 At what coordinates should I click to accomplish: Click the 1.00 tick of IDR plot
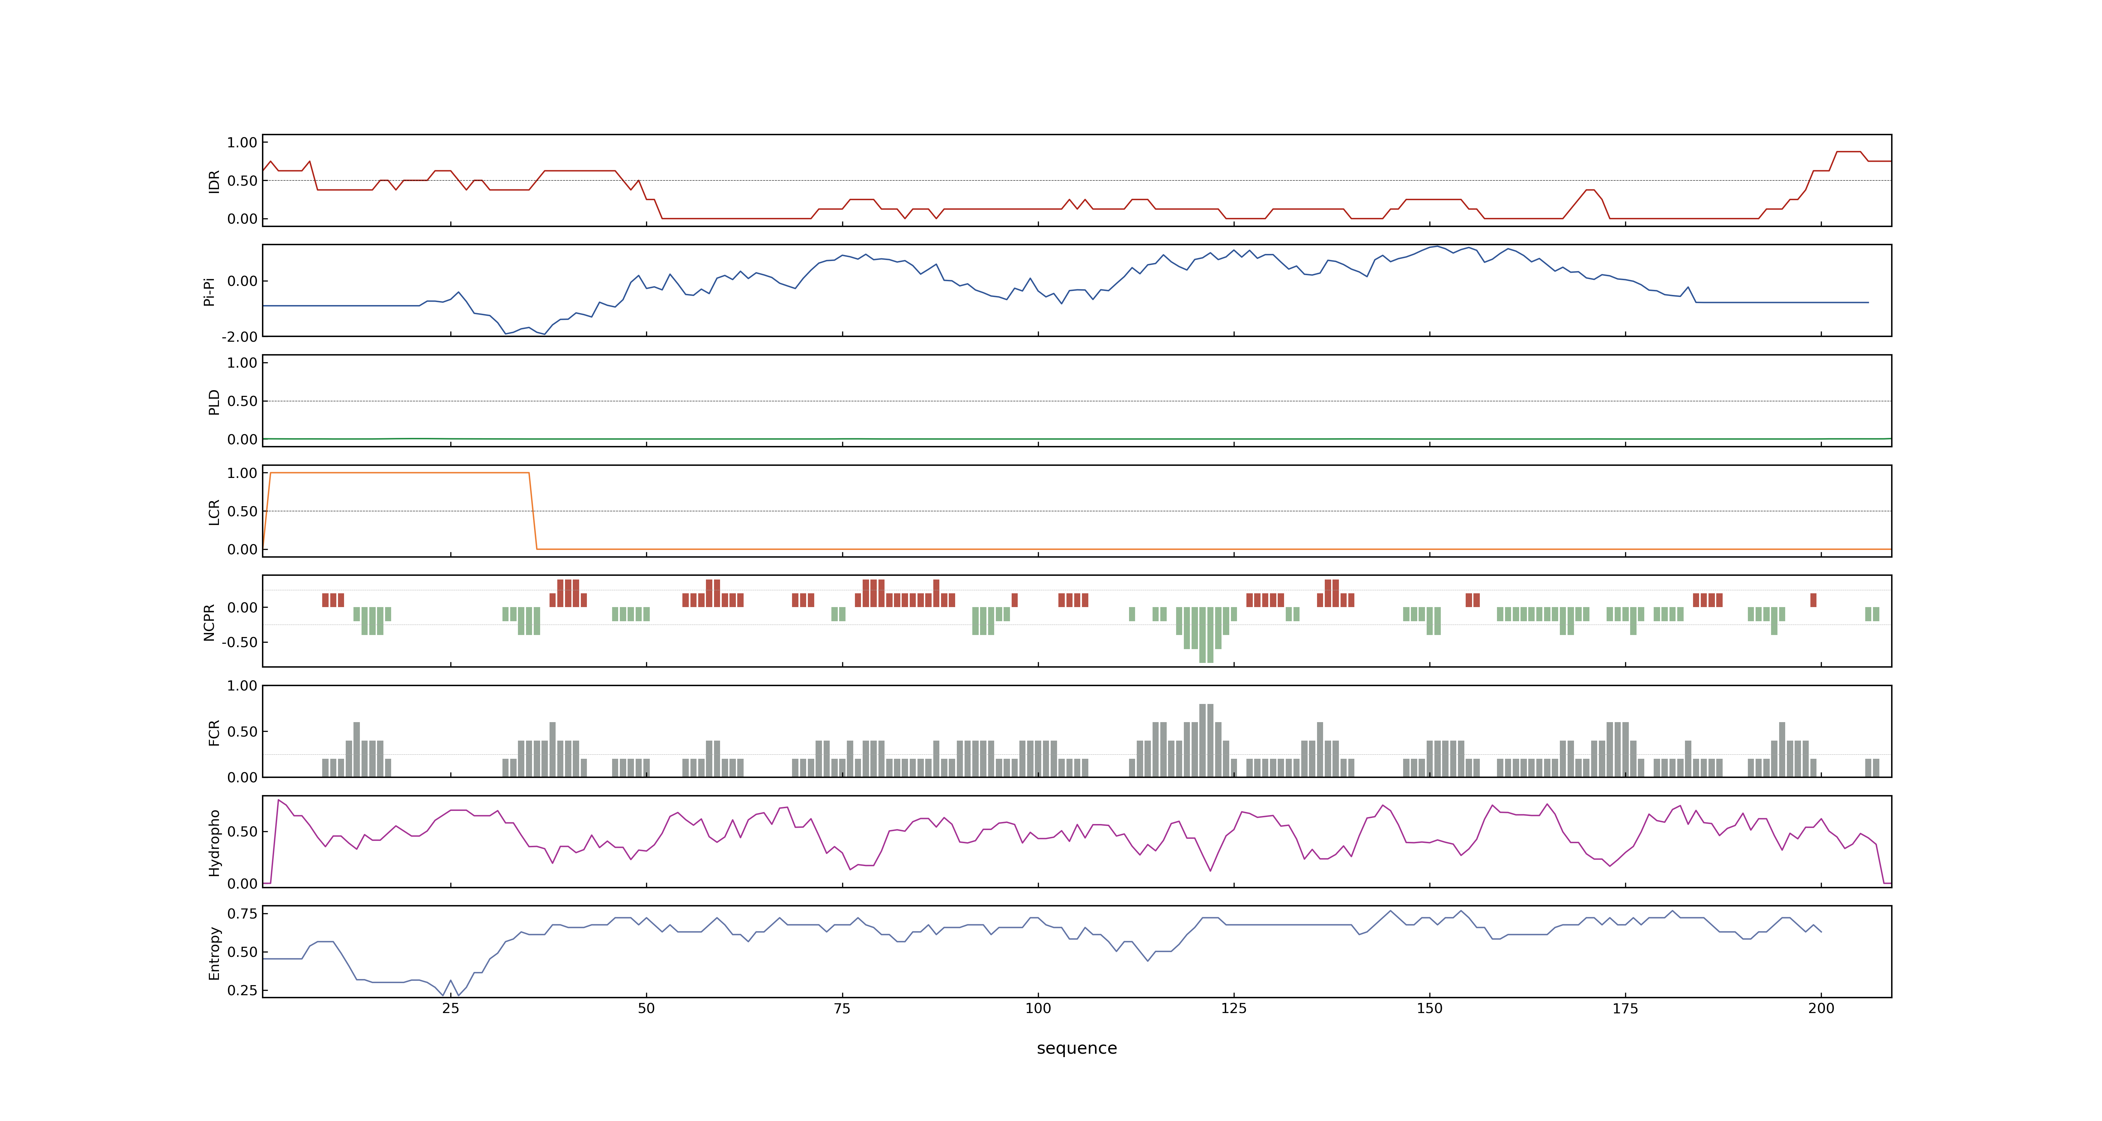pyautogui.click(x=242, y=143)
